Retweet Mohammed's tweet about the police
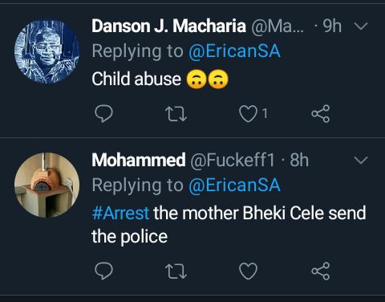This screenshot has width=385, height=302. (176, 271)
